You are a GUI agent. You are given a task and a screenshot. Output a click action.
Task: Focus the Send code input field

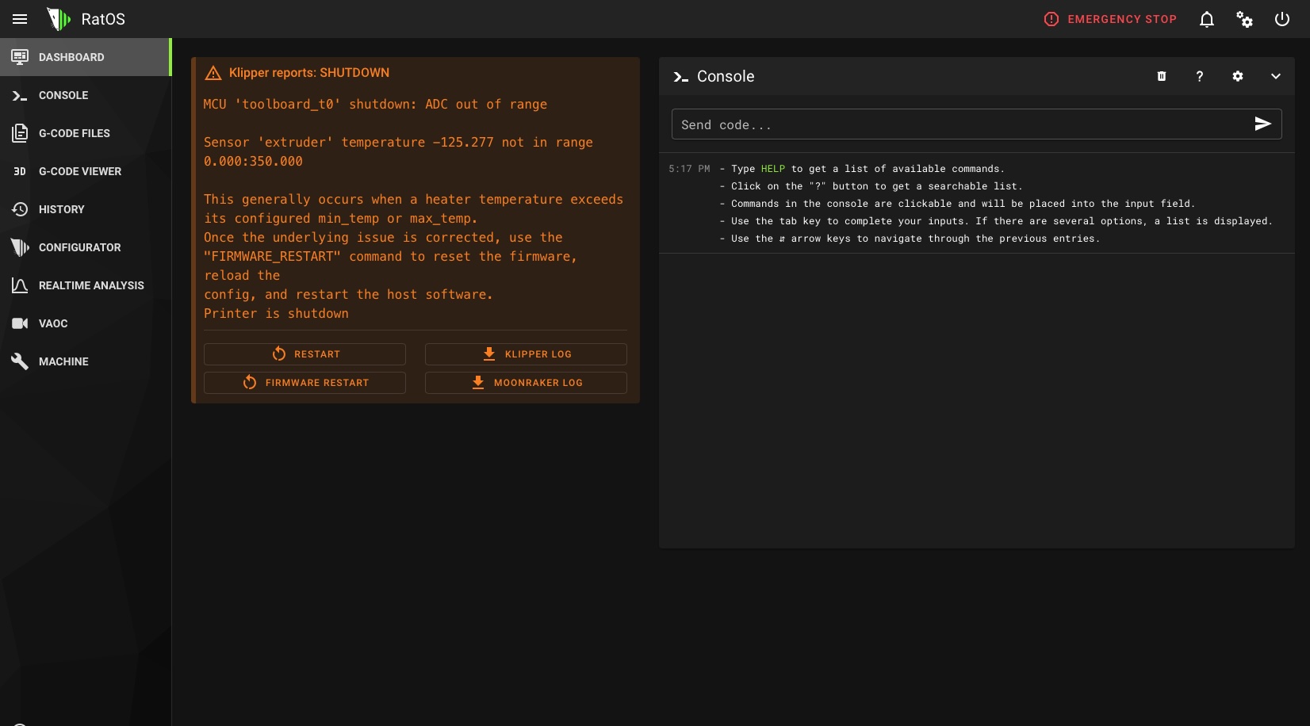pyautogui.click(x=960, y=124)
